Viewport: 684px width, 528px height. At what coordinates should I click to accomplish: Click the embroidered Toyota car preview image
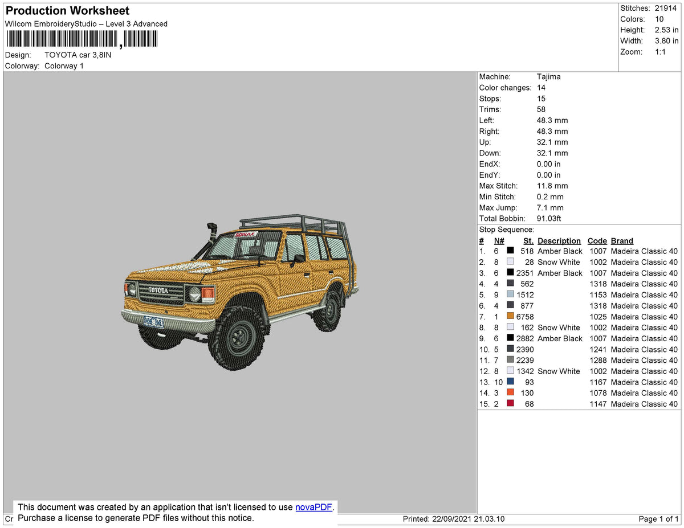click(x=241, y=292)
